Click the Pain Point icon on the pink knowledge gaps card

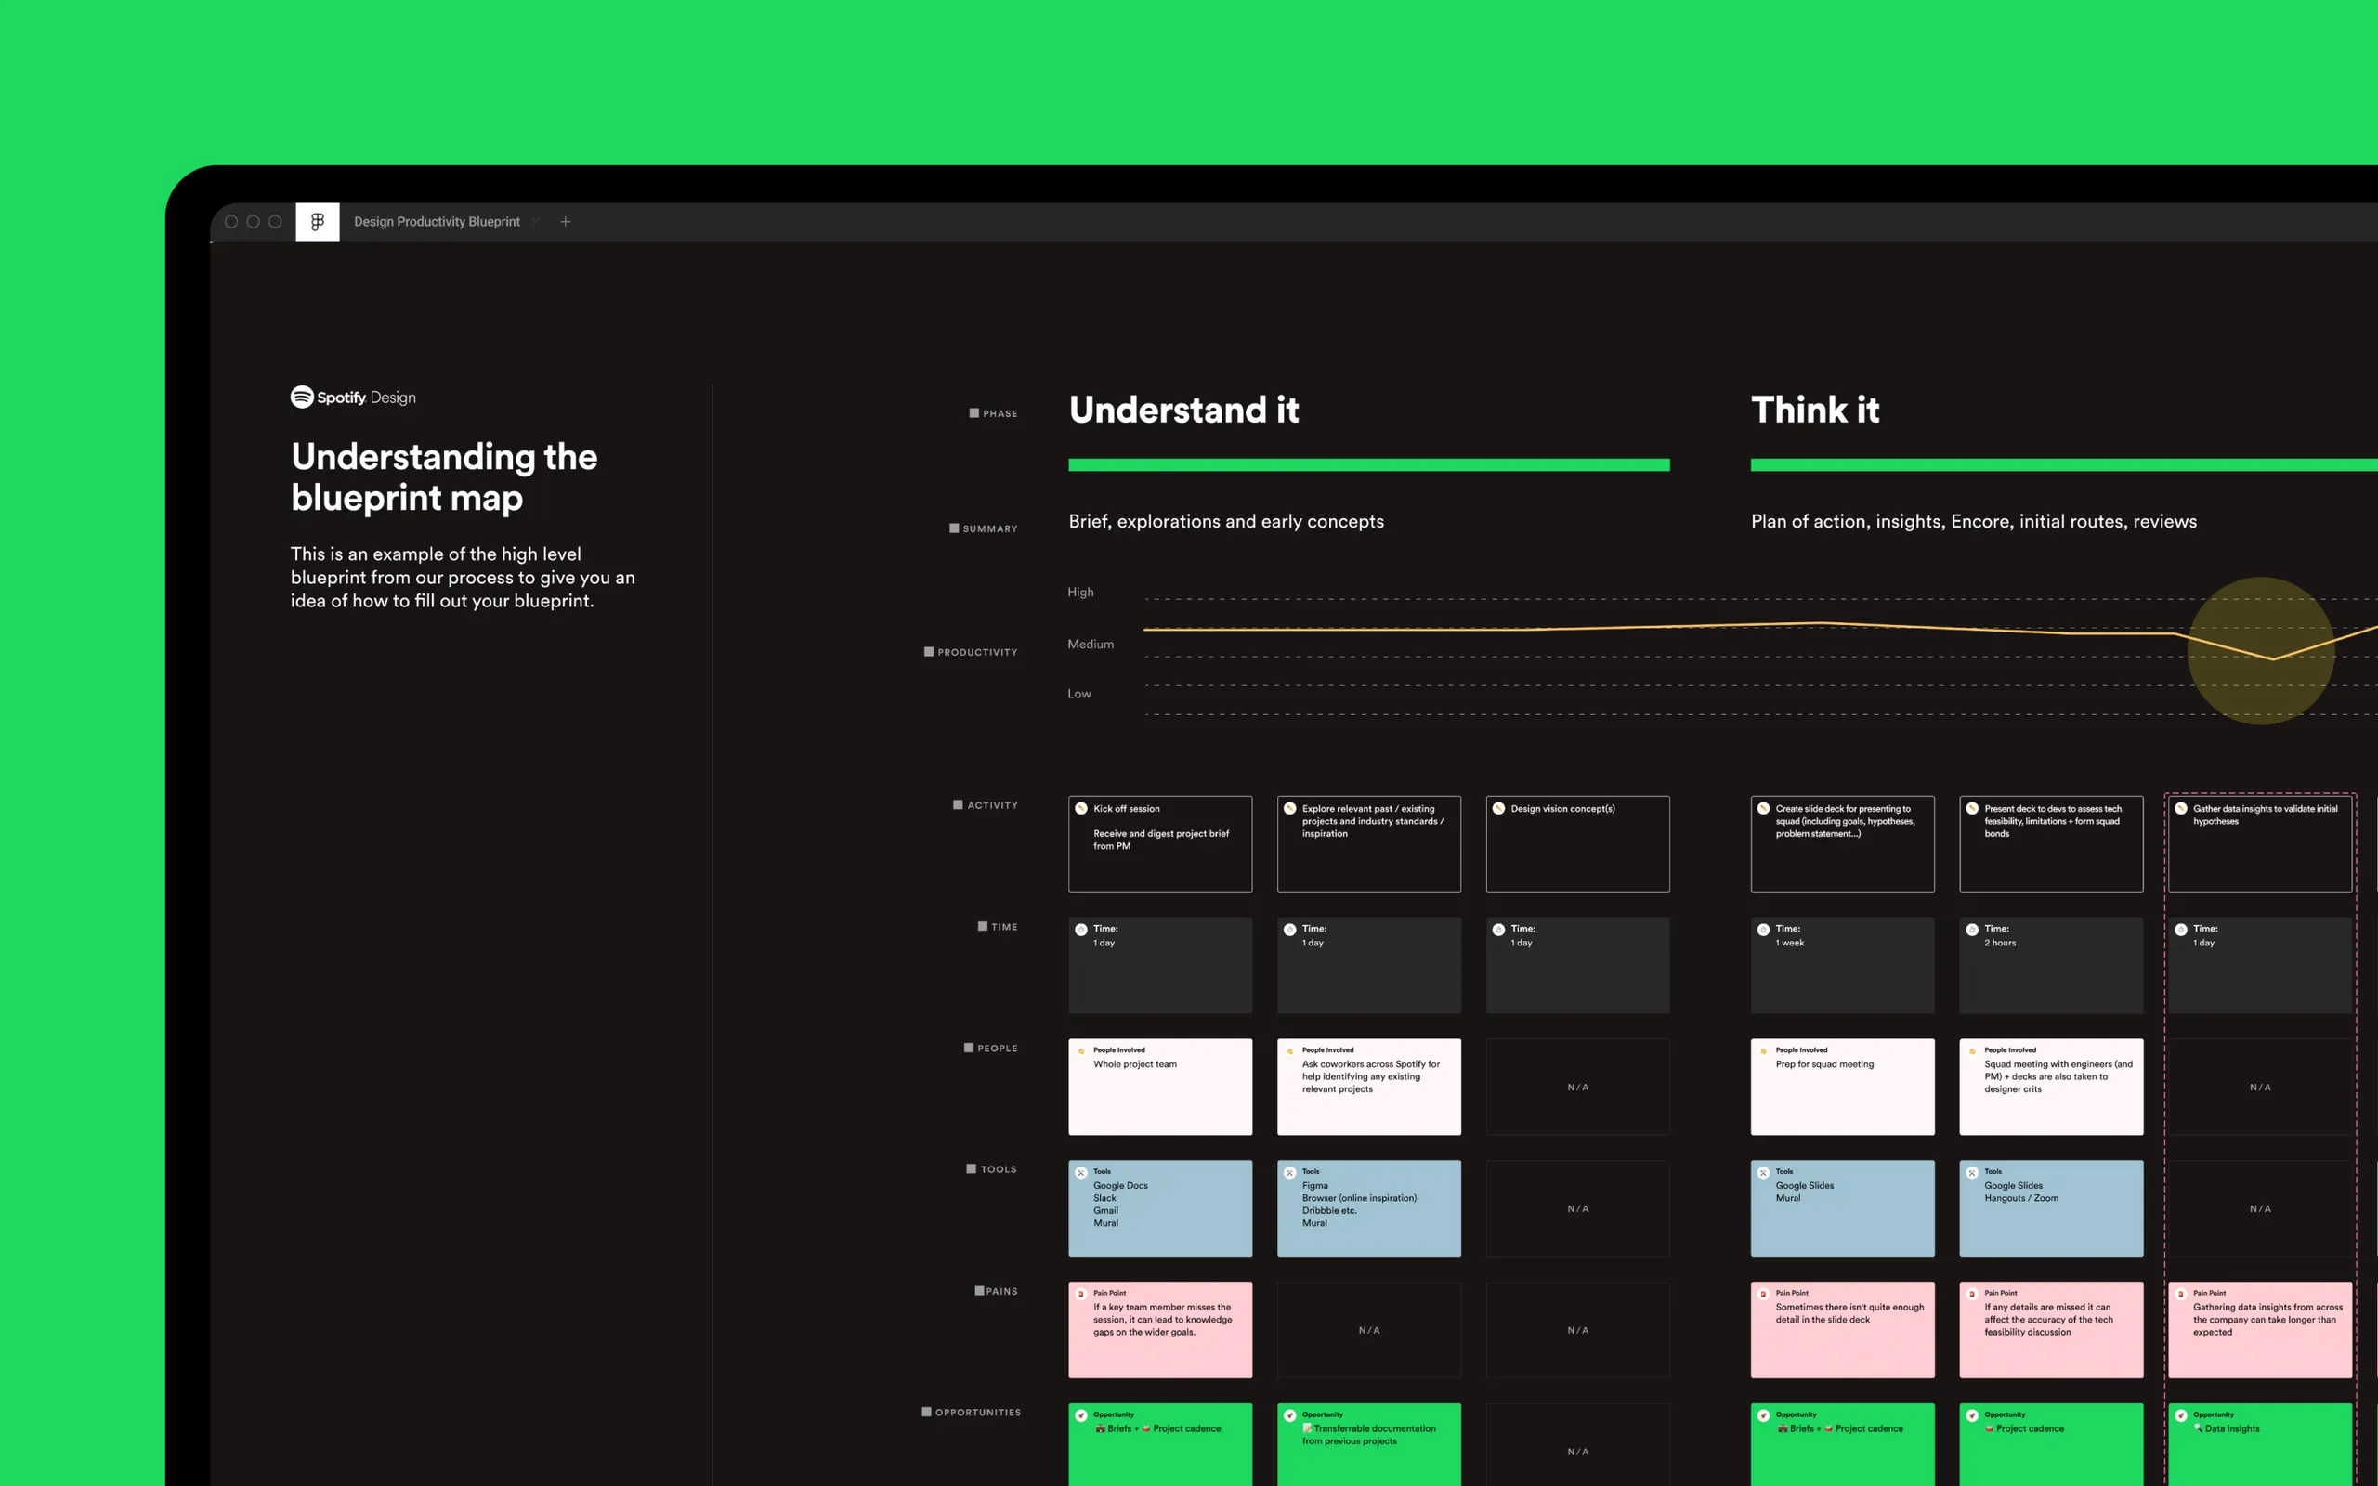pyautogui.click(x=1082, y=1294)
